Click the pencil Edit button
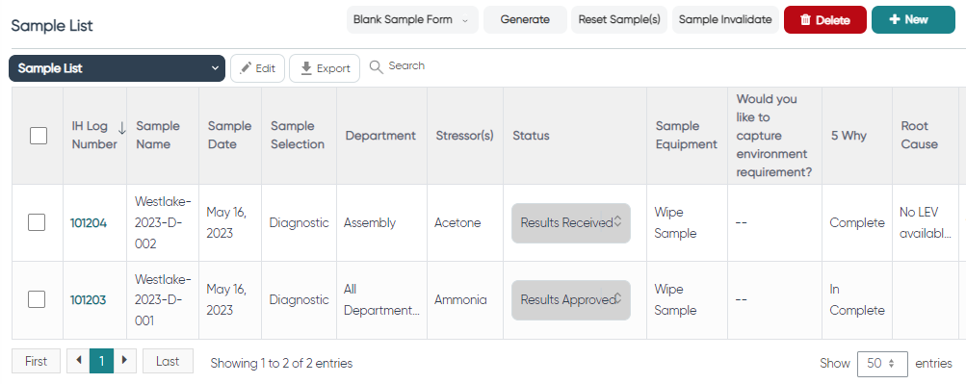The image size is (966, 384). [x=257, y=68]
